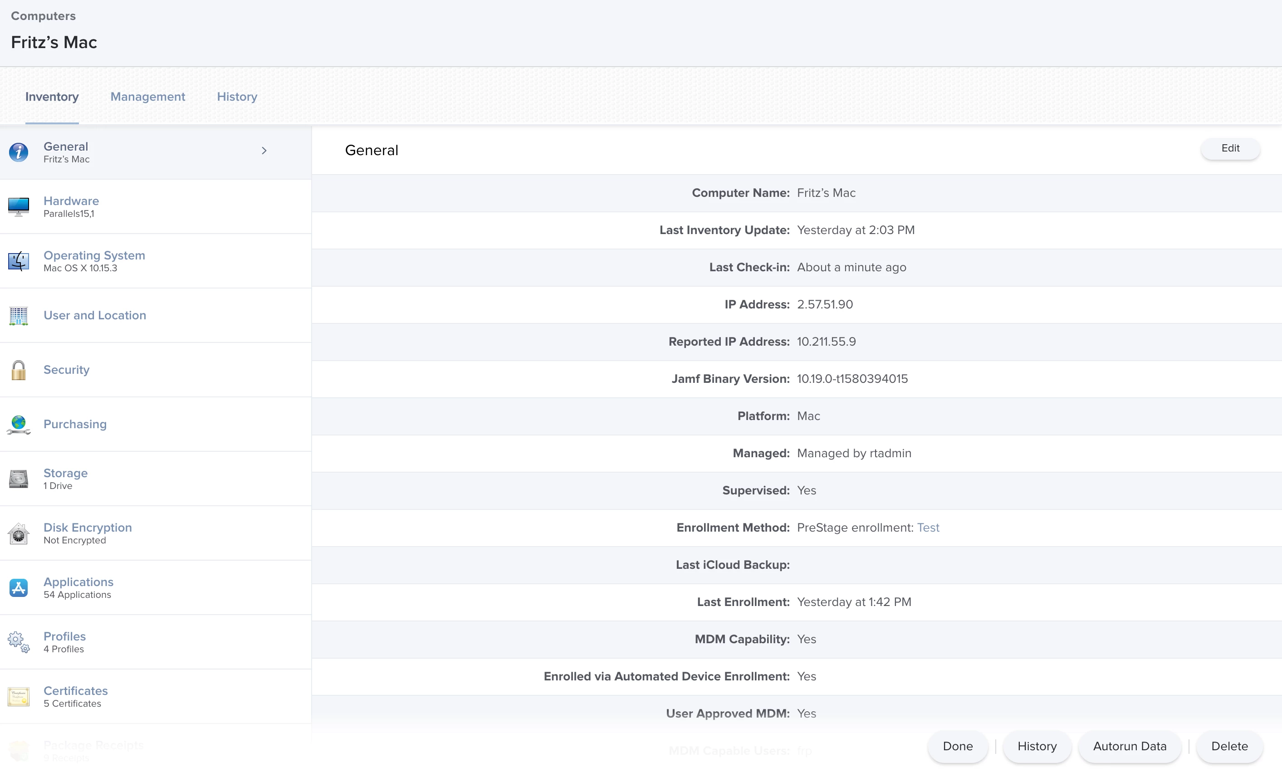Click the Certificates document icon

click(x=19, y=697)
